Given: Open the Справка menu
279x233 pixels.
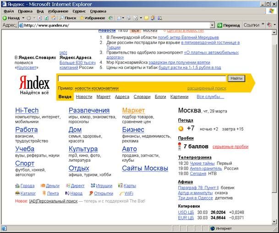Looking at the screenshot, I should pos(98,11).
